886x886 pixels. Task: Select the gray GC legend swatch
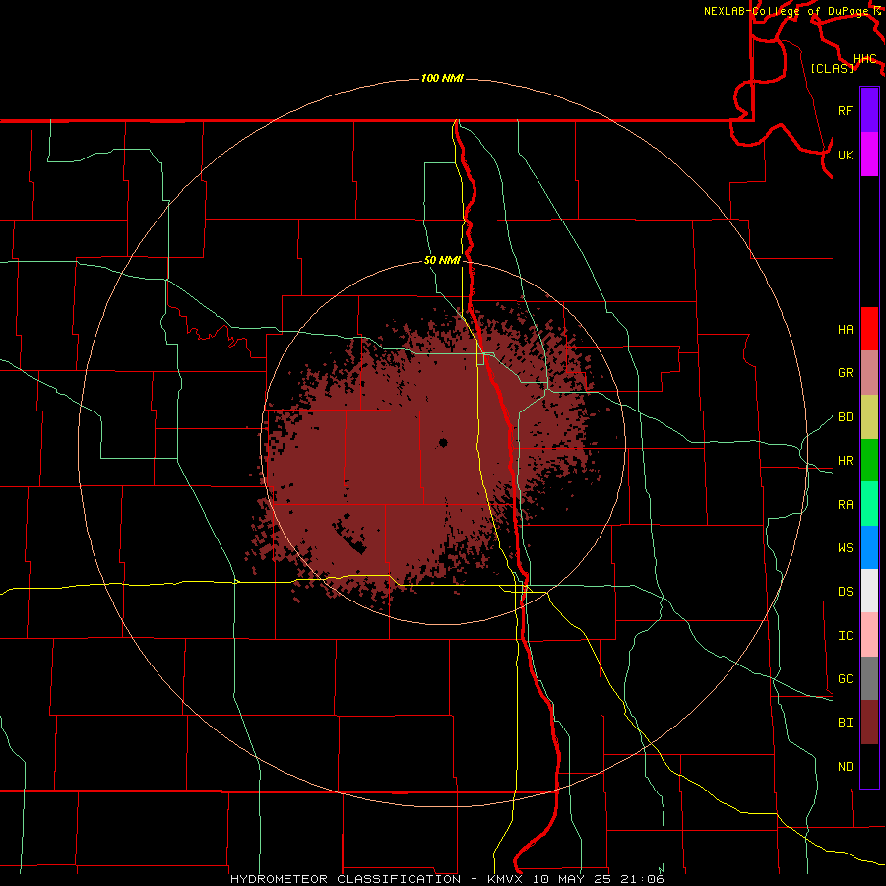coord(869,678)
